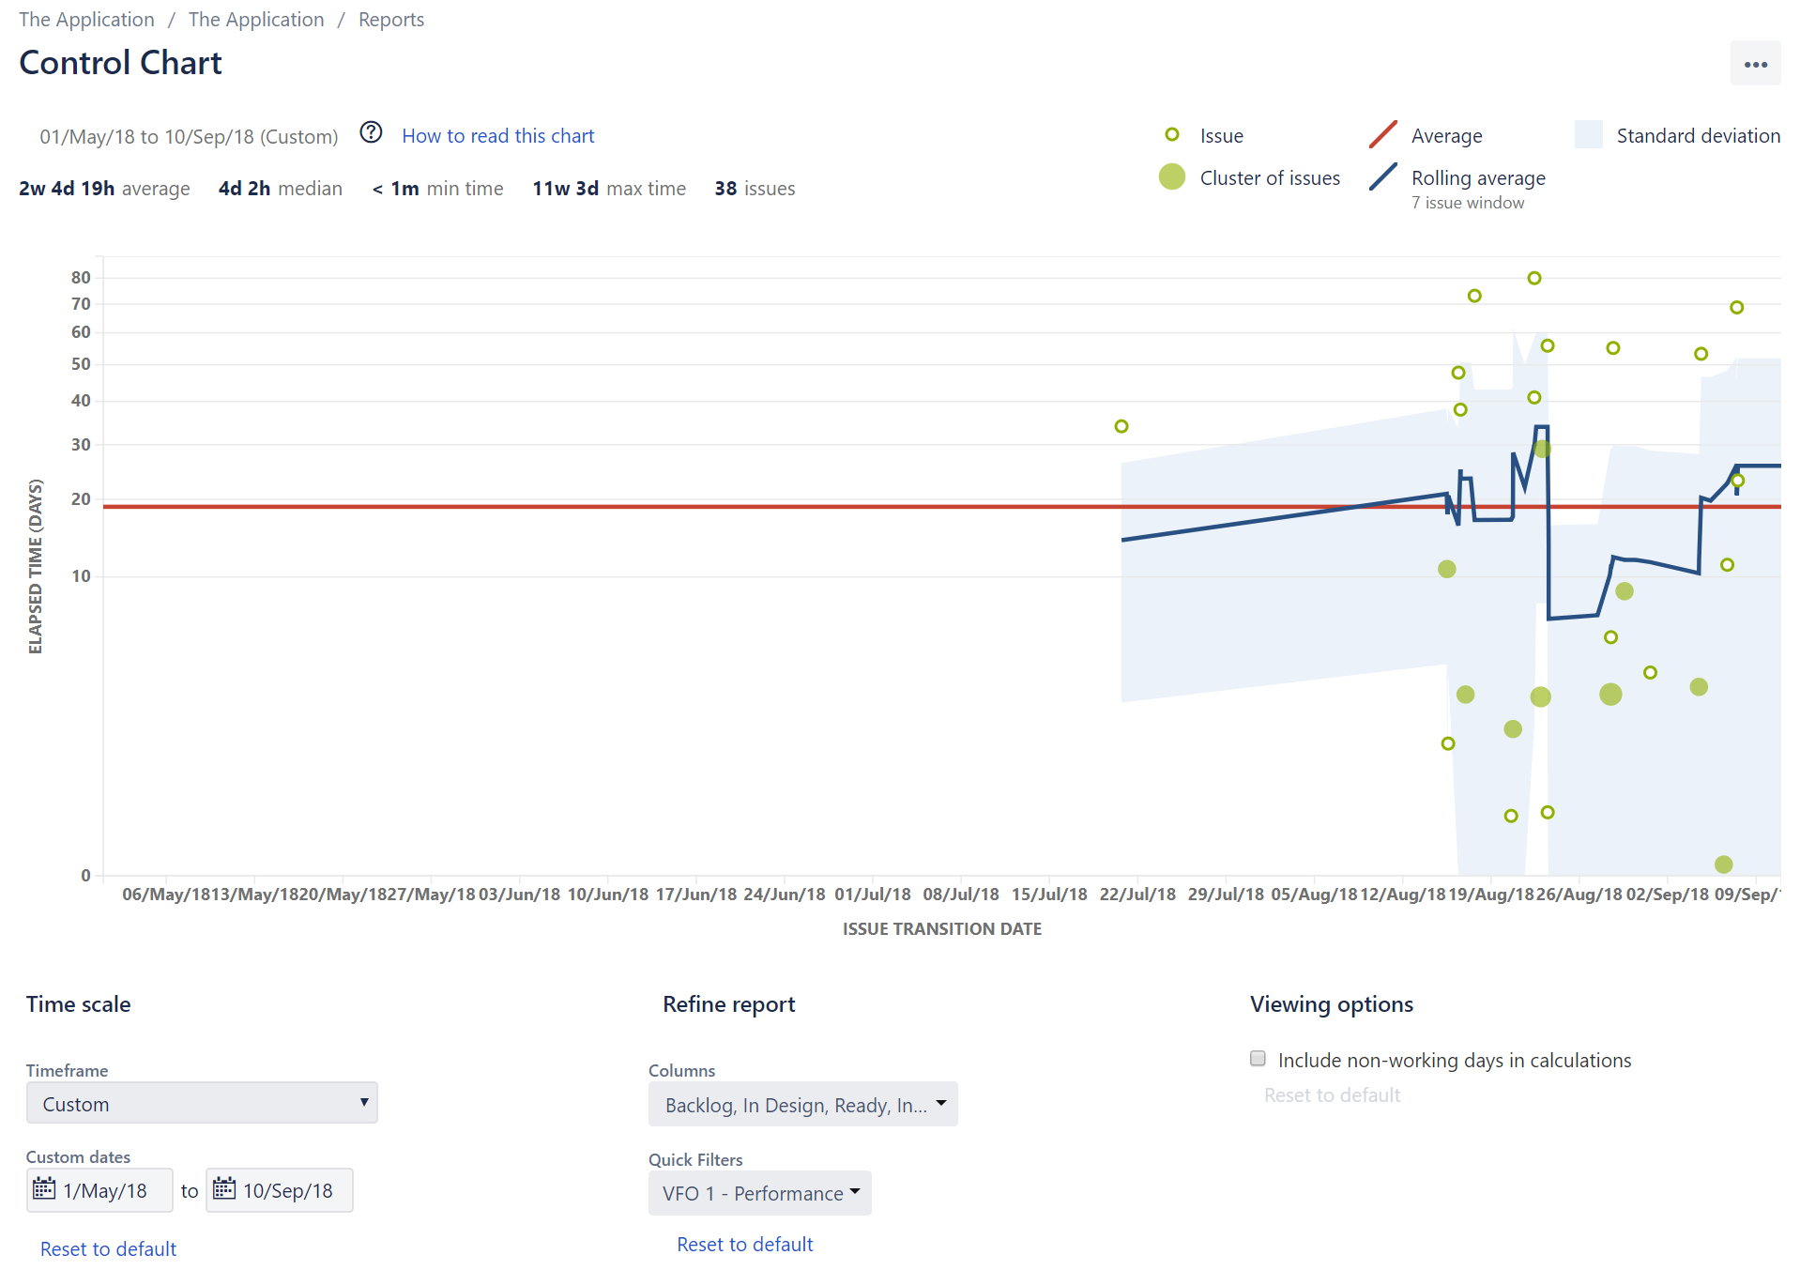The height and width of the screenshot is (1270, 1800).
Task: Click the Standard deviation legend swatch
Action: click(1589, 134)
